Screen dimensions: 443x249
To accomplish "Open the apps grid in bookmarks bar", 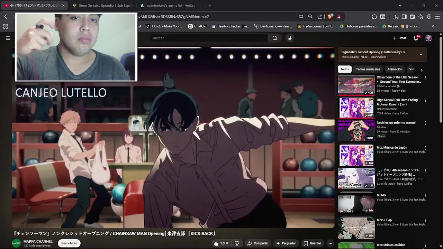I will point(6,26).
